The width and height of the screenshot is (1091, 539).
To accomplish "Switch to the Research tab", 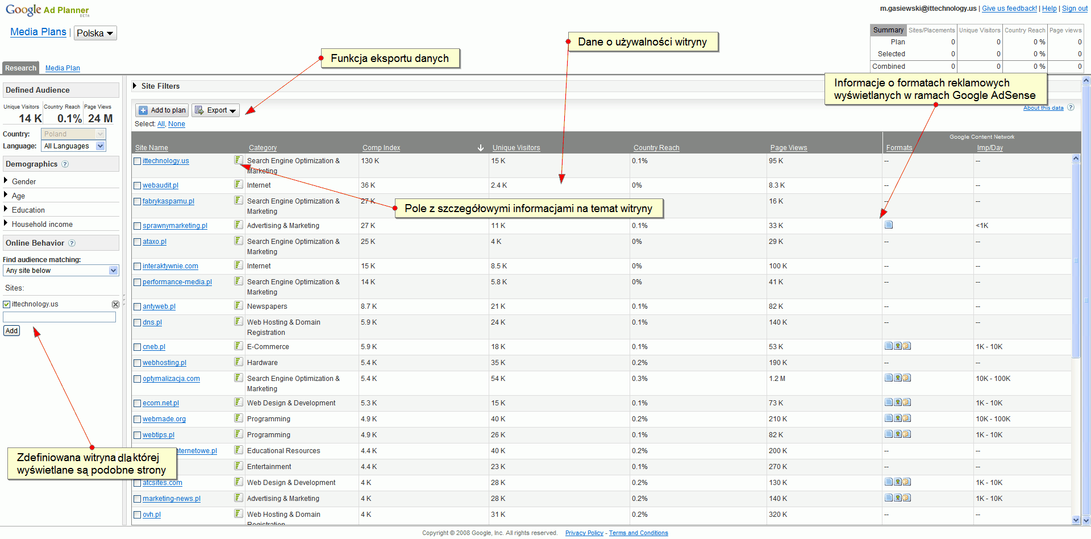I will click(20, 68).
